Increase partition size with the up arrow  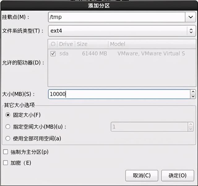point(193,92)
